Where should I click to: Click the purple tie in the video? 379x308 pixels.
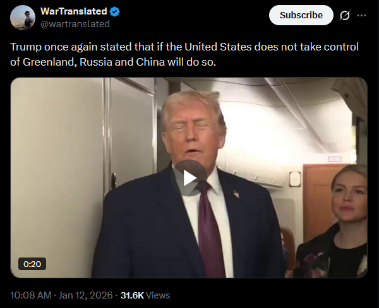(x=210, y=230)
